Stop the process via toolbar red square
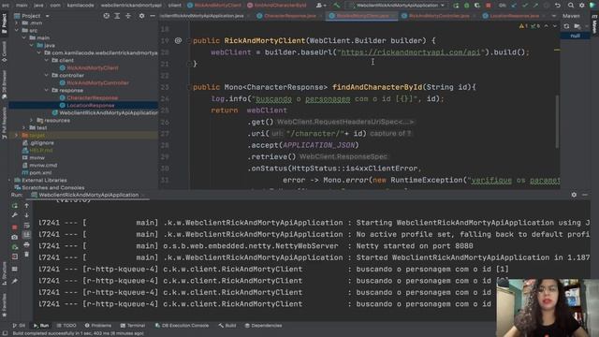 489,6
